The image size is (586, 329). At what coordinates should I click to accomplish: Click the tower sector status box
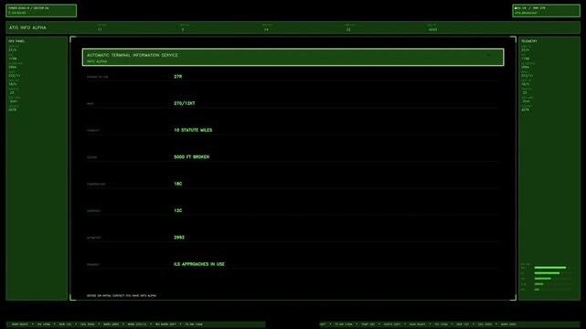point(41,10)
